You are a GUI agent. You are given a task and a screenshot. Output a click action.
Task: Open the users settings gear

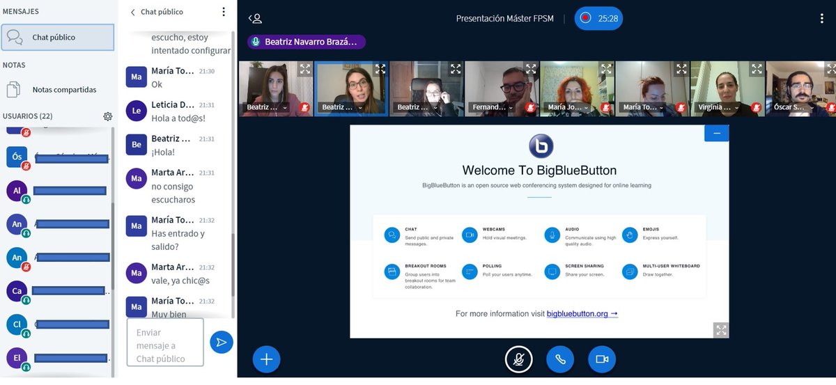[107, 116]
